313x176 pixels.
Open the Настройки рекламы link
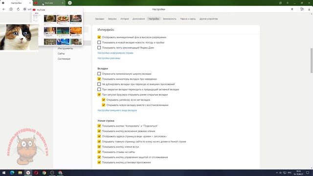pyautogui.click(x=109, y=58)
